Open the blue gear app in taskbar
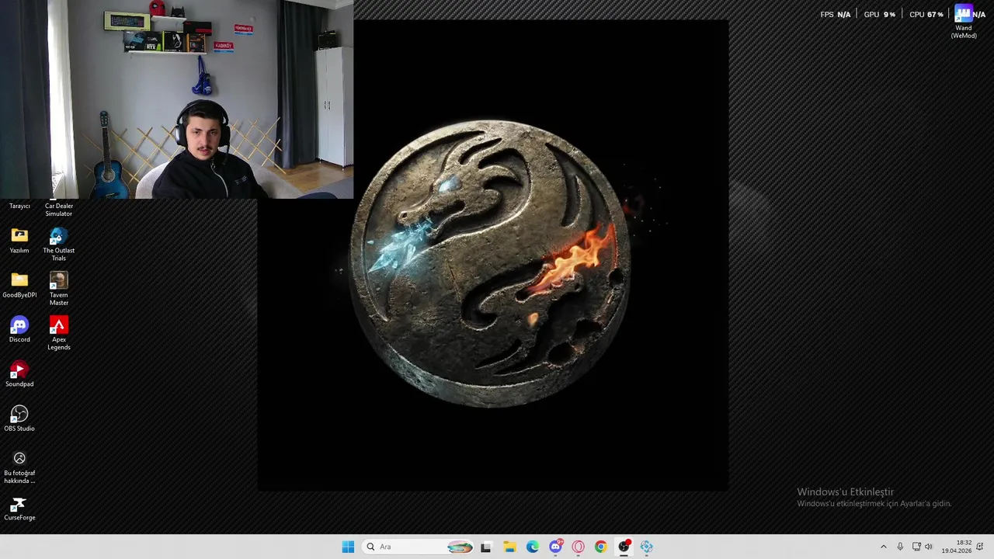This screenshot has width=994, height=559. [x=646, y=547]
